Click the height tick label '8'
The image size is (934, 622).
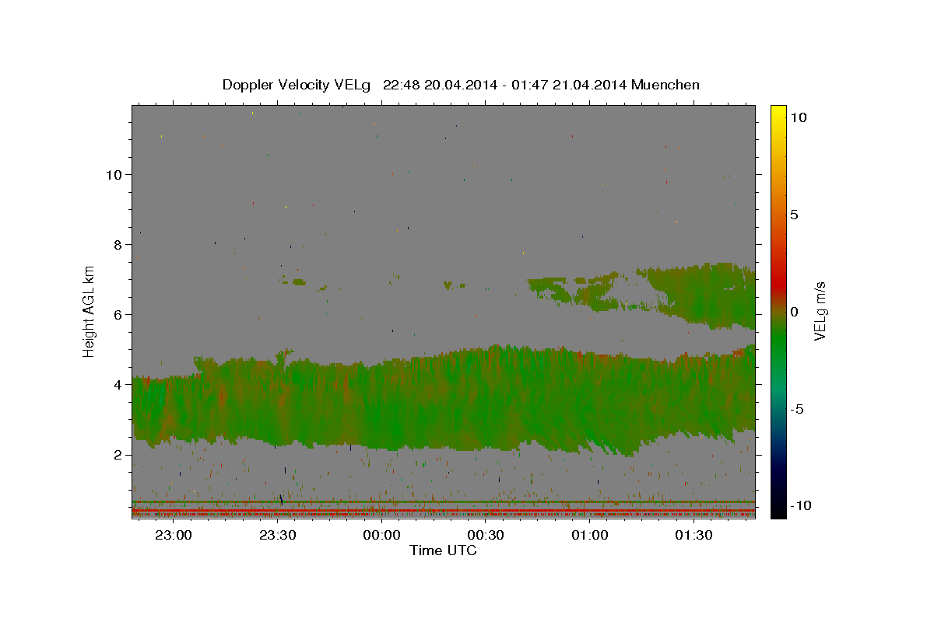pos(118,244)
